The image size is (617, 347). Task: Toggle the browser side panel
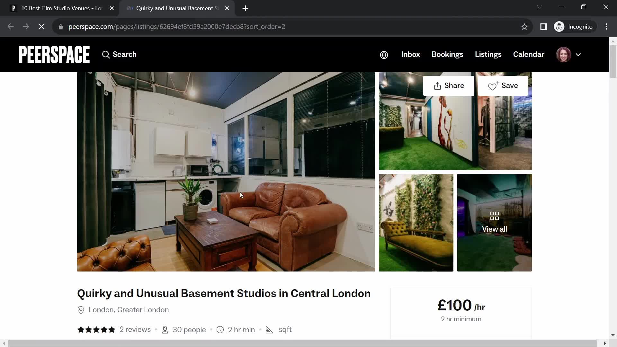coord(544,27)
